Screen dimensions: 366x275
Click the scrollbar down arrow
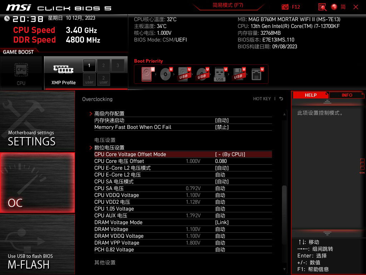[284, 269]
